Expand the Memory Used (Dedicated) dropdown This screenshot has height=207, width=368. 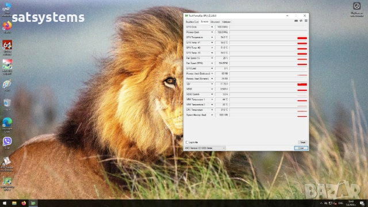(x=212, y=74)
